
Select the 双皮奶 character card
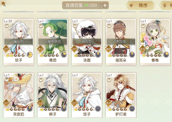click(x=19, y=95)
